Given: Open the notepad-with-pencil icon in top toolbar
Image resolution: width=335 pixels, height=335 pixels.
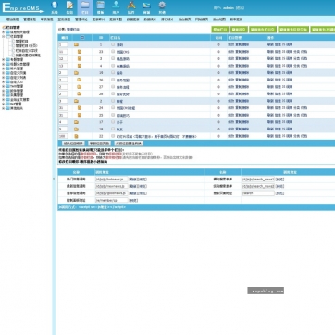Looking at the screenshot, I should 69,5.
